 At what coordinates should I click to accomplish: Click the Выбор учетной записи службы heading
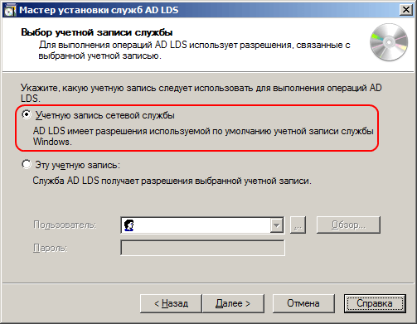pyautogui.click(x=97, y=32)
